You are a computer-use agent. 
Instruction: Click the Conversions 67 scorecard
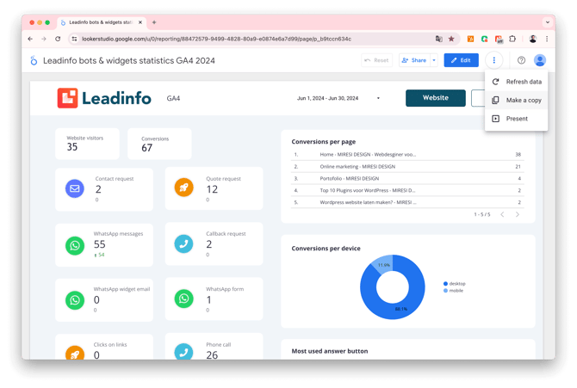click(x=159, y=144)
